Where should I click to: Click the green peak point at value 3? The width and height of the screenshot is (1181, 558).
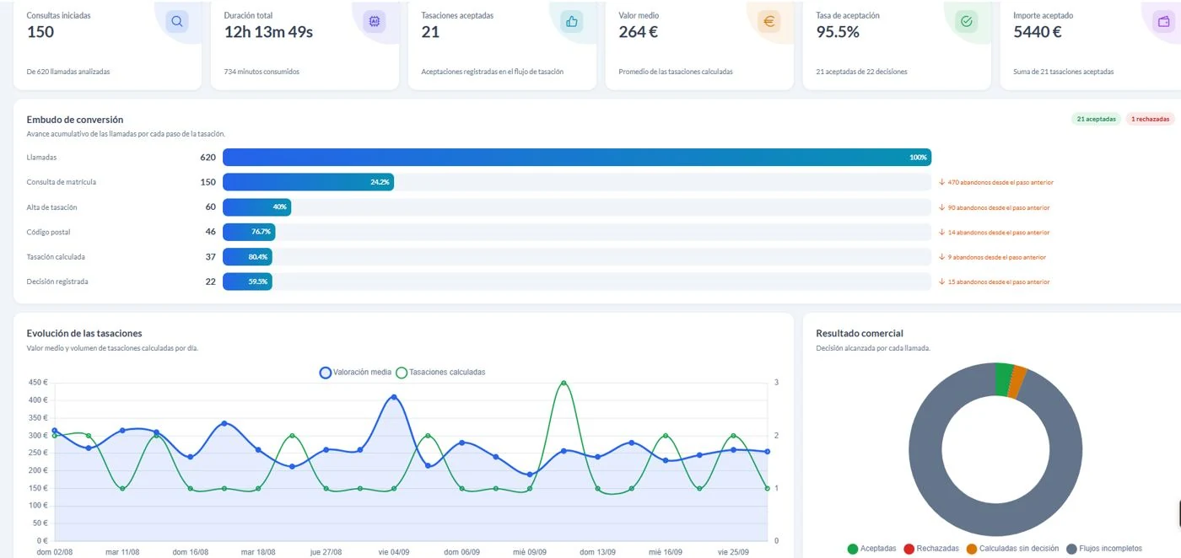coord(564,383)
